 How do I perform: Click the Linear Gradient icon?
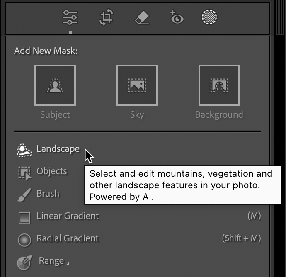24,218
